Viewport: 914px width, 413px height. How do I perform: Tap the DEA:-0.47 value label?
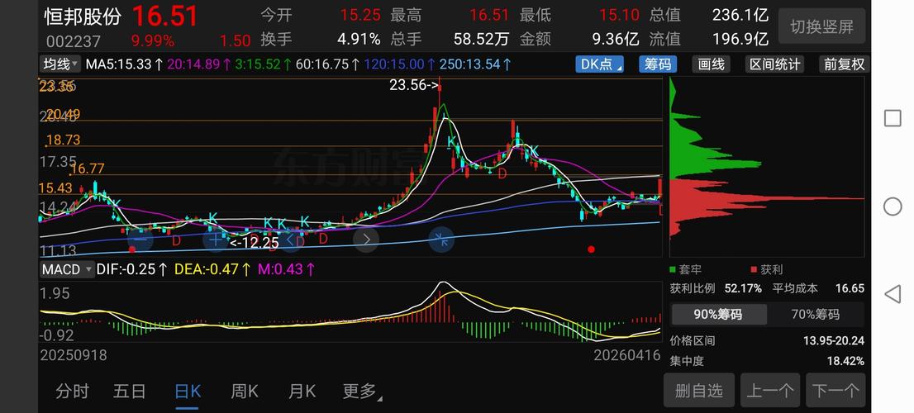(212, 269)
